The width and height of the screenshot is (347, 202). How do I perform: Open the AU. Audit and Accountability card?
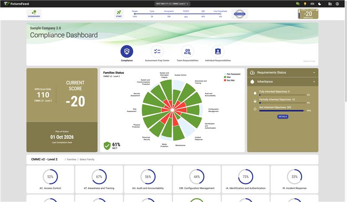click(148, 179)
